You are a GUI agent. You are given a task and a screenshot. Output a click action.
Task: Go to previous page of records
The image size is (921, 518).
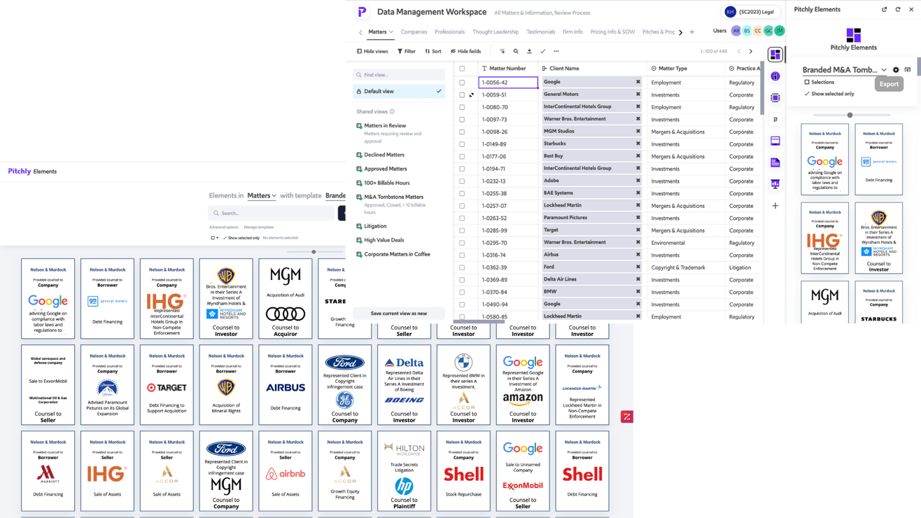pos(738,51)
